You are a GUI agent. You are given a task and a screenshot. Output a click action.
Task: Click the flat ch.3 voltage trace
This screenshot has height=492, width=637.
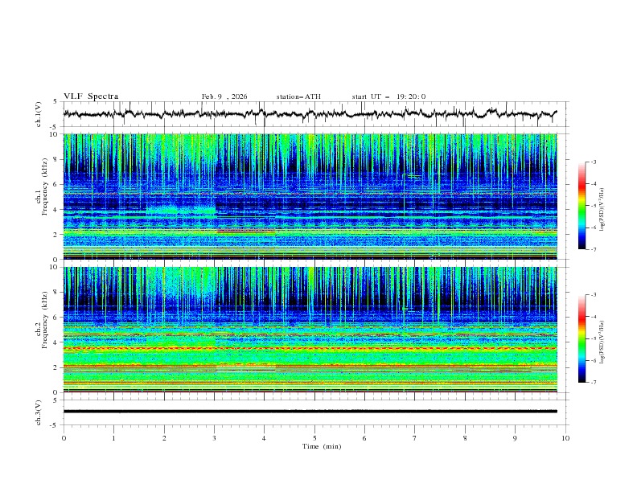pos(310,412)
